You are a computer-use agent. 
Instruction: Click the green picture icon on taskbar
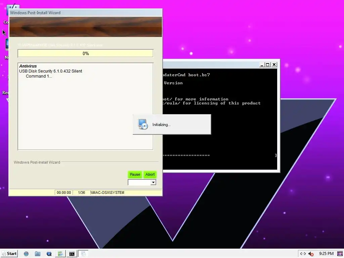click(60, 254)
